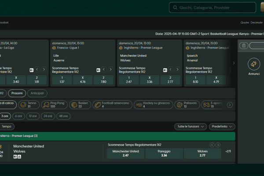Pick X 3.36 in Manchester United card

(150, 80)
